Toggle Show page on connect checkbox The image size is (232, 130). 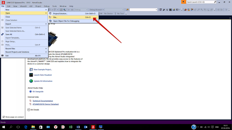coord(4,117)
